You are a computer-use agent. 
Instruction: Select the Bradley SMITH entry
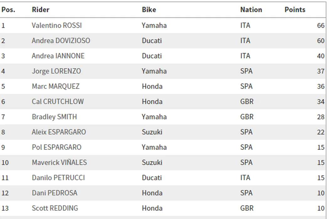(x=54, y=117)
